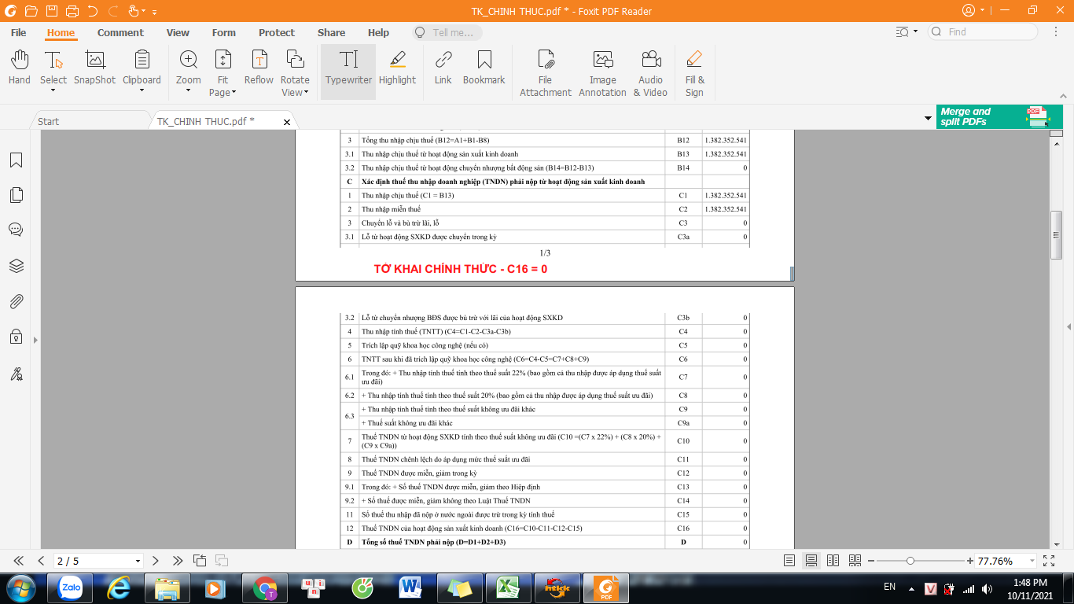Expand the Select tool dropdown

[53, 90]
